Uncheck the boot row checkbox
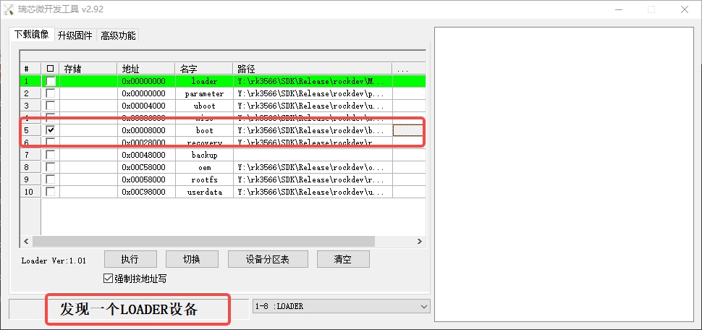Image resolution: width=702 pixels, height=330 pixels. click(51, 130)
